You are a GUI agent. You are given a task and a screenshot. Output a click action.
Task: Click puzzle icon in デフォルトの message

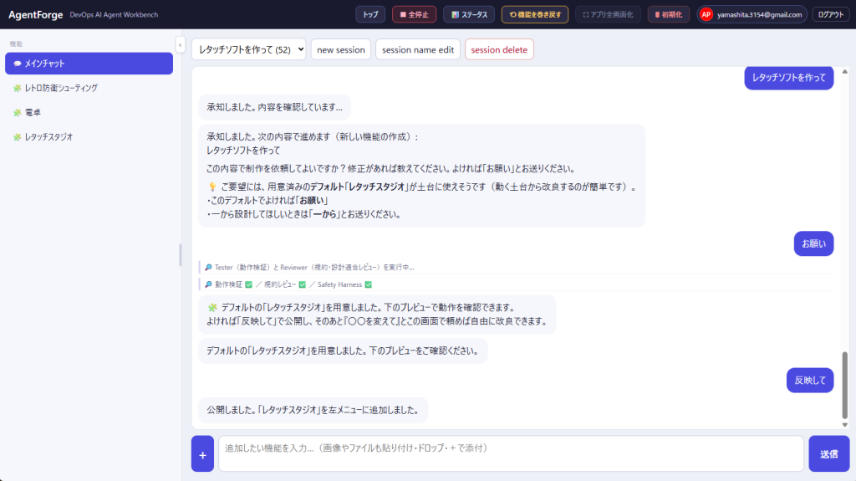212,308
